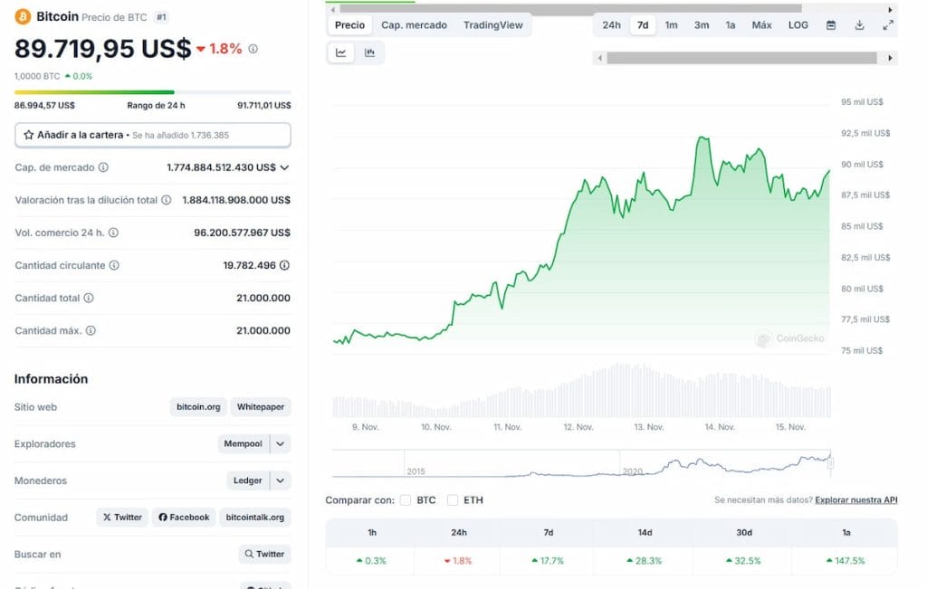Click the 89.719,95 US$ price
Viewport: 927px width, 589px height.
pos(103,49)
